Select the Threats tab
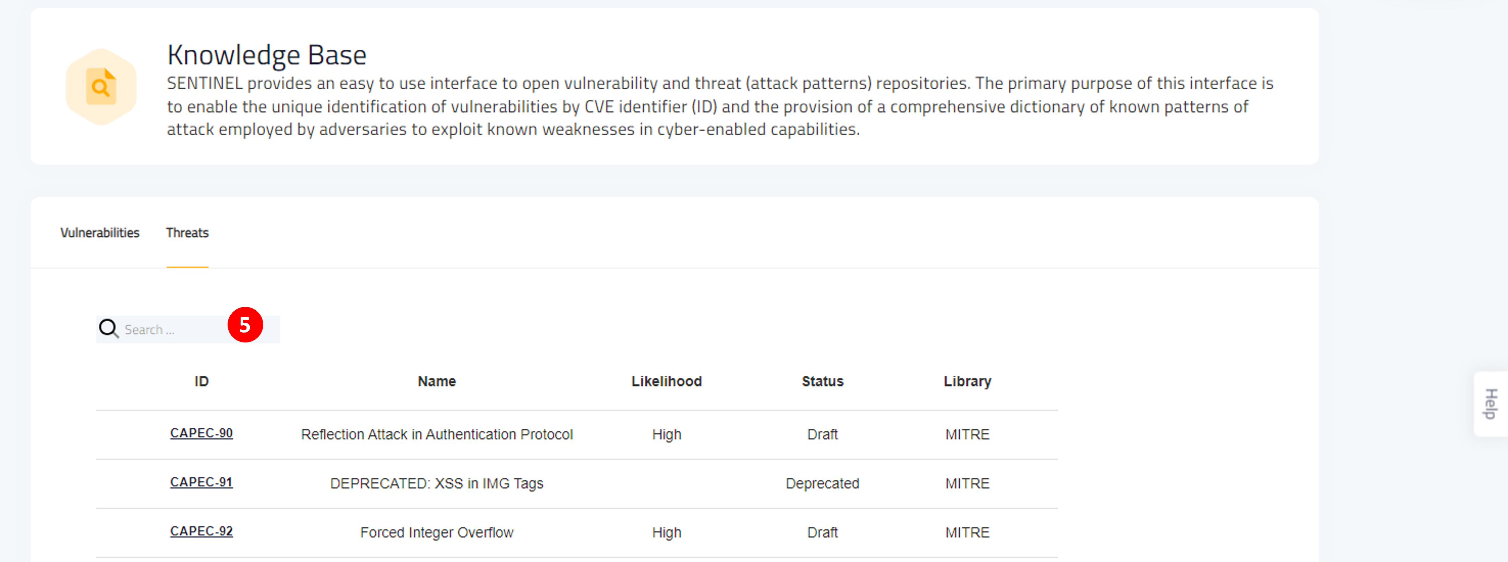This screenshot has width=1508, height=562. (x=187, y=233)
